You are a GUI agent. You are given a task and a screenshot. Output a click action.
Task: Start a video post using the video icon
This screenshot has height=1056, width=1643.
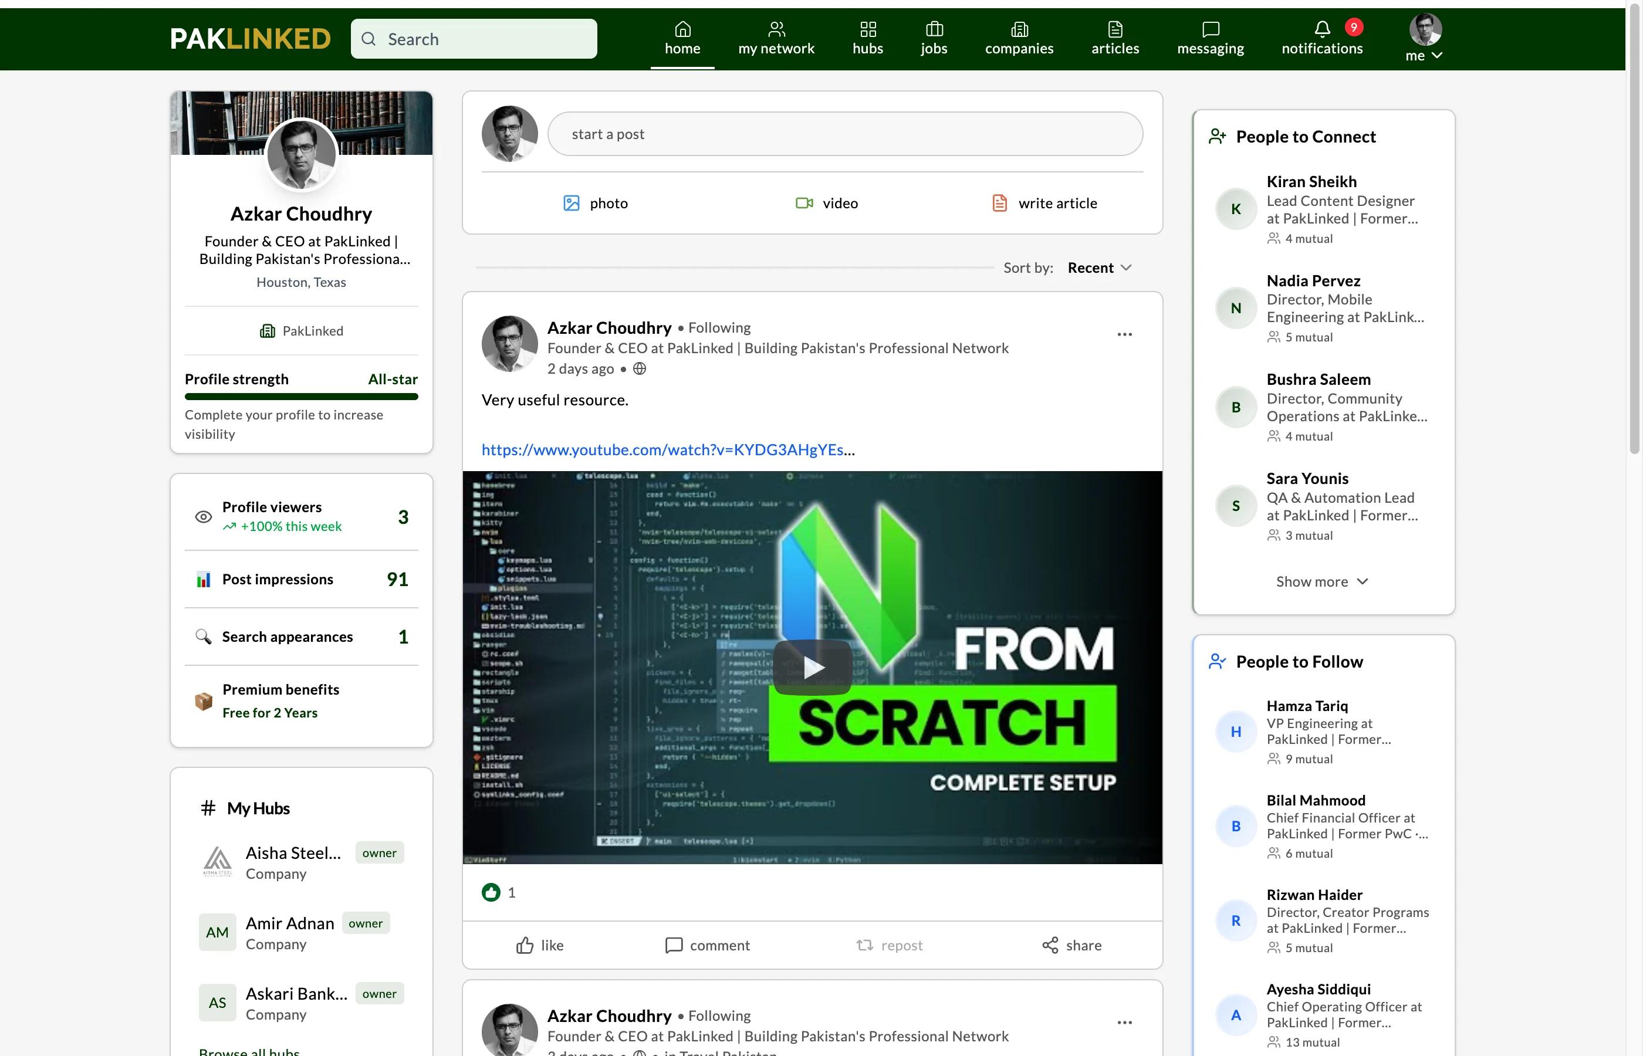[x=826, y=203]
